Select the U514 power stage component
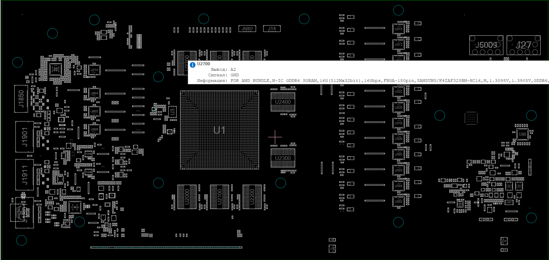The image size is (549, 260). click(x=94, y=70)
